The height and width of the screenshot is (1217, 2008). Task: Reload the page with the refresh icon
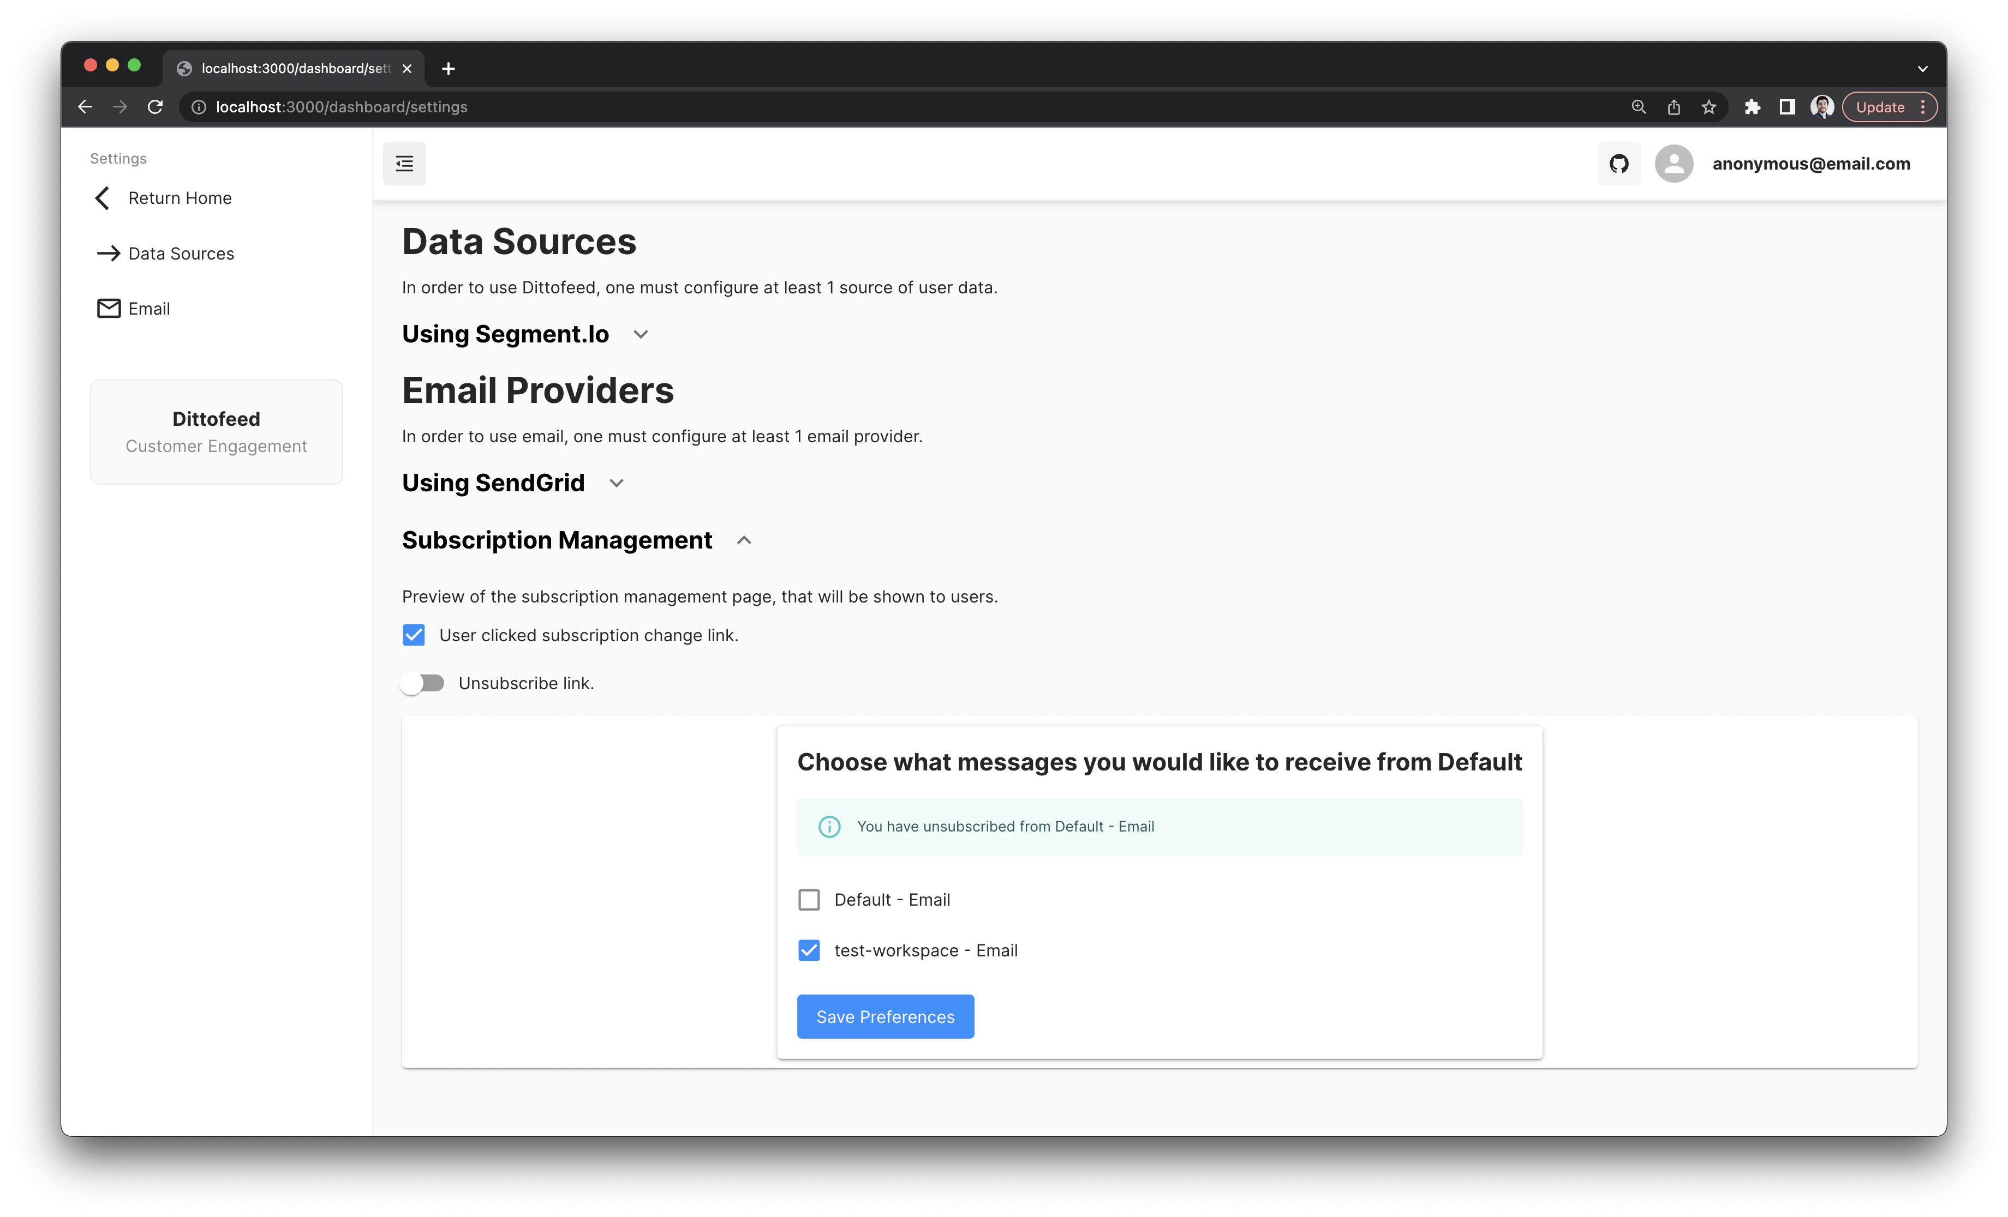[x=156, y=107]
